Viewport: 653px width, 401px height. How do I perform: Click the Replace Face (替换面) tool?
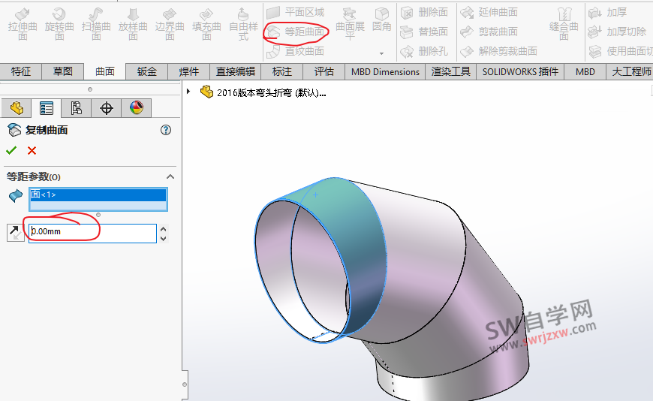coord(424,32)
